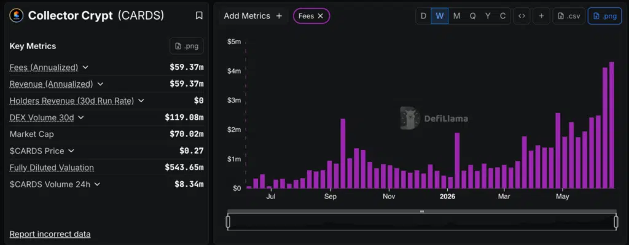Expand DEX Volume 30d row
The image size is (629, 245).
(81, 117)
